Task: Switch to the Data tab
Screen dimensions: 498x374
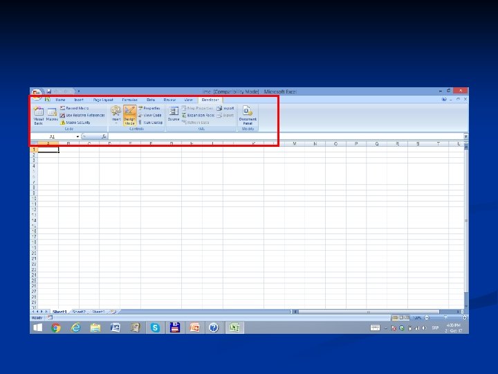Action: [151, 100]
